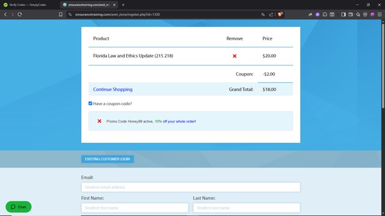Screen dimensions: 385x216
Task: Click the 'Coupon:' label
Action: point(244,74)
